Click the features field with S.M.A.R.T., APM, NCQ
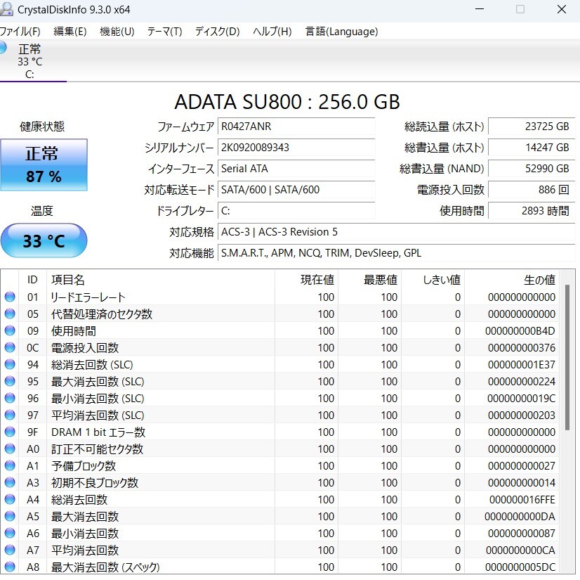This screenshot has width=580, height=580. pos(397,253)
